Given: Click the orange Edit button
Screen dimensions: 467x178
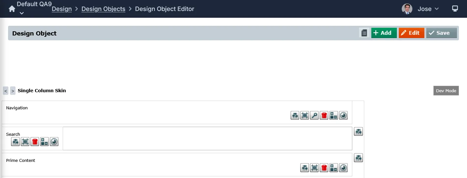Looking at the screenshot, I should pyautogui.click(x=411, y=33).
